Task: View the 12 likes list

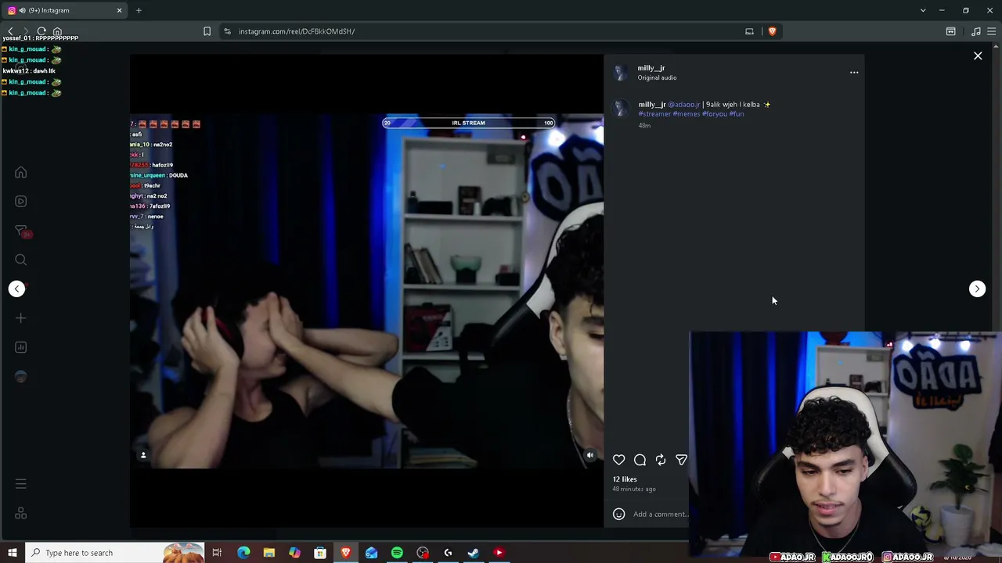Action: [x=625, y=479]
